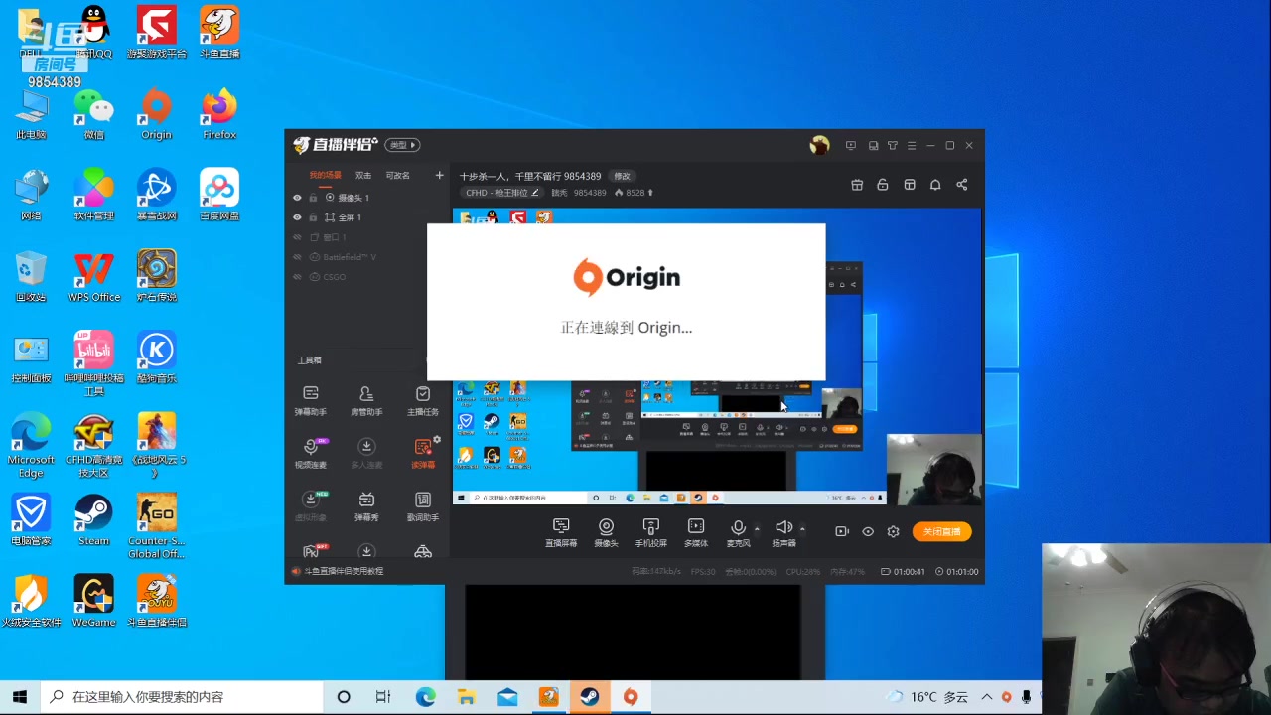
Task: Switch to 我的场景 tab
Action: (x=325, y=175)
